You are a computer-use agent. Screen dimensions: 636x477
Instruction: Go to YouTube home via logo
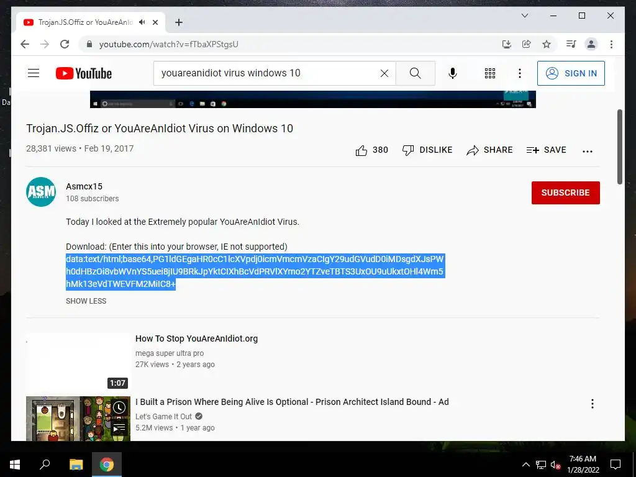tap(84, 73)
